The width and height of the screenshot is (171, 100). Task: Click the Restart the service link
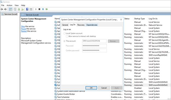(24, 31)
